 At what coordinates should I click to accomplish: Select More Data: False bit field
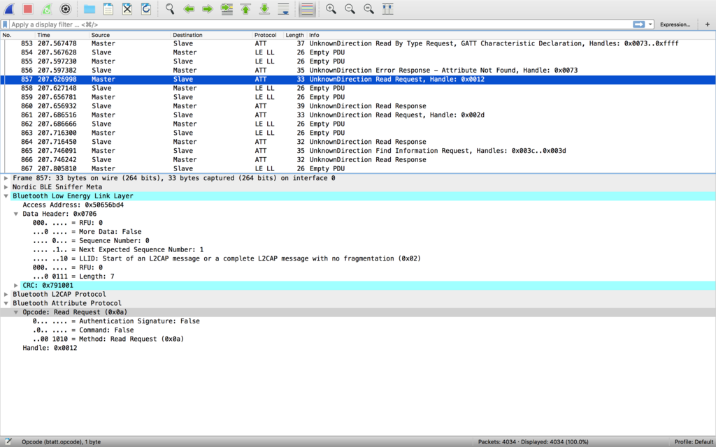coord(87,232)
